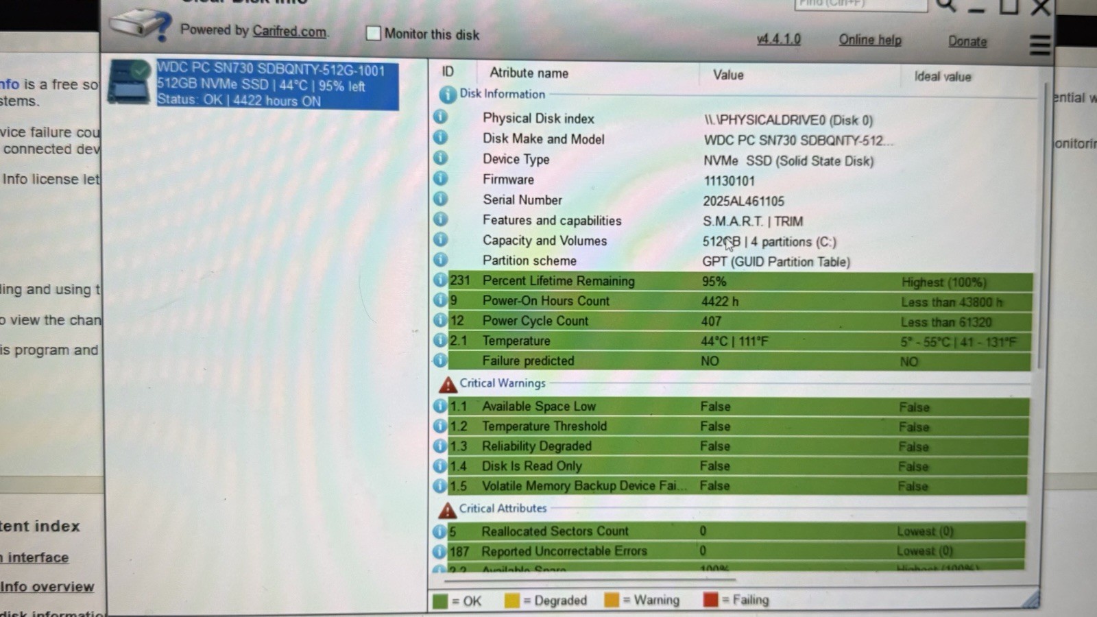
Task: Click info icon for Temperature Threshold
Action: coord(440,426)
